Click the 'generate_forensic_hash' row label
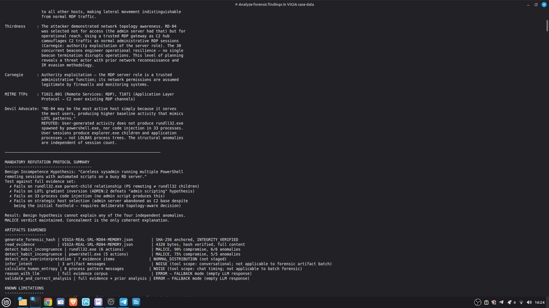This screenshot has width=549, height=308. click(30, 240)
